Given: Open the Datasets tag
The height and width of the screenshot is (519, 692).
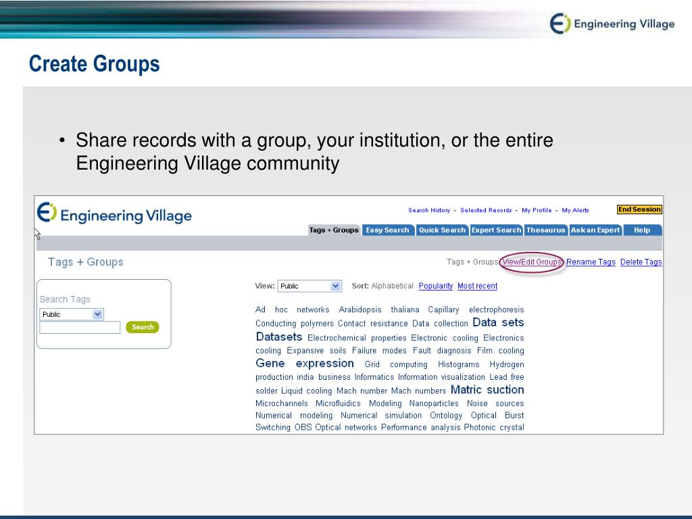Looking at the screenshot, I should coord(279,337).
